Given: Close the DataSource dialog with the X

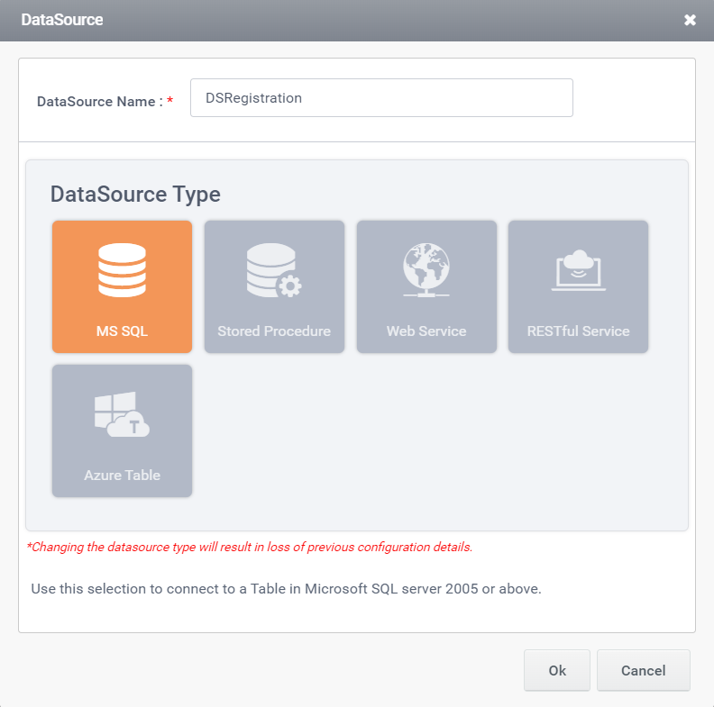Looking at the screenshot, I should [690, 20].
